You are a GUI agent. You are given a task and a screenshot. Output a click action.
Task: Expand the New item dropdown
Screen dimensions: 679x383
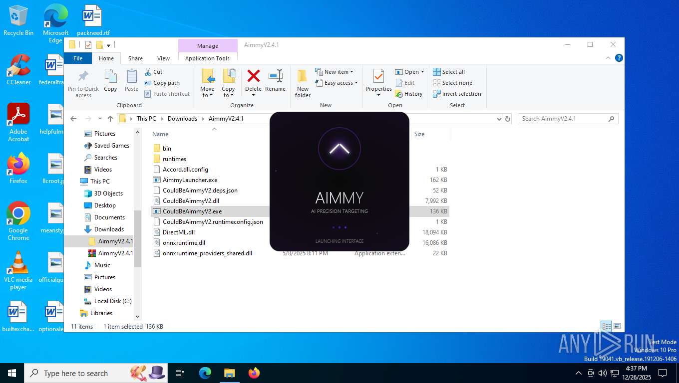pos(334,72)
